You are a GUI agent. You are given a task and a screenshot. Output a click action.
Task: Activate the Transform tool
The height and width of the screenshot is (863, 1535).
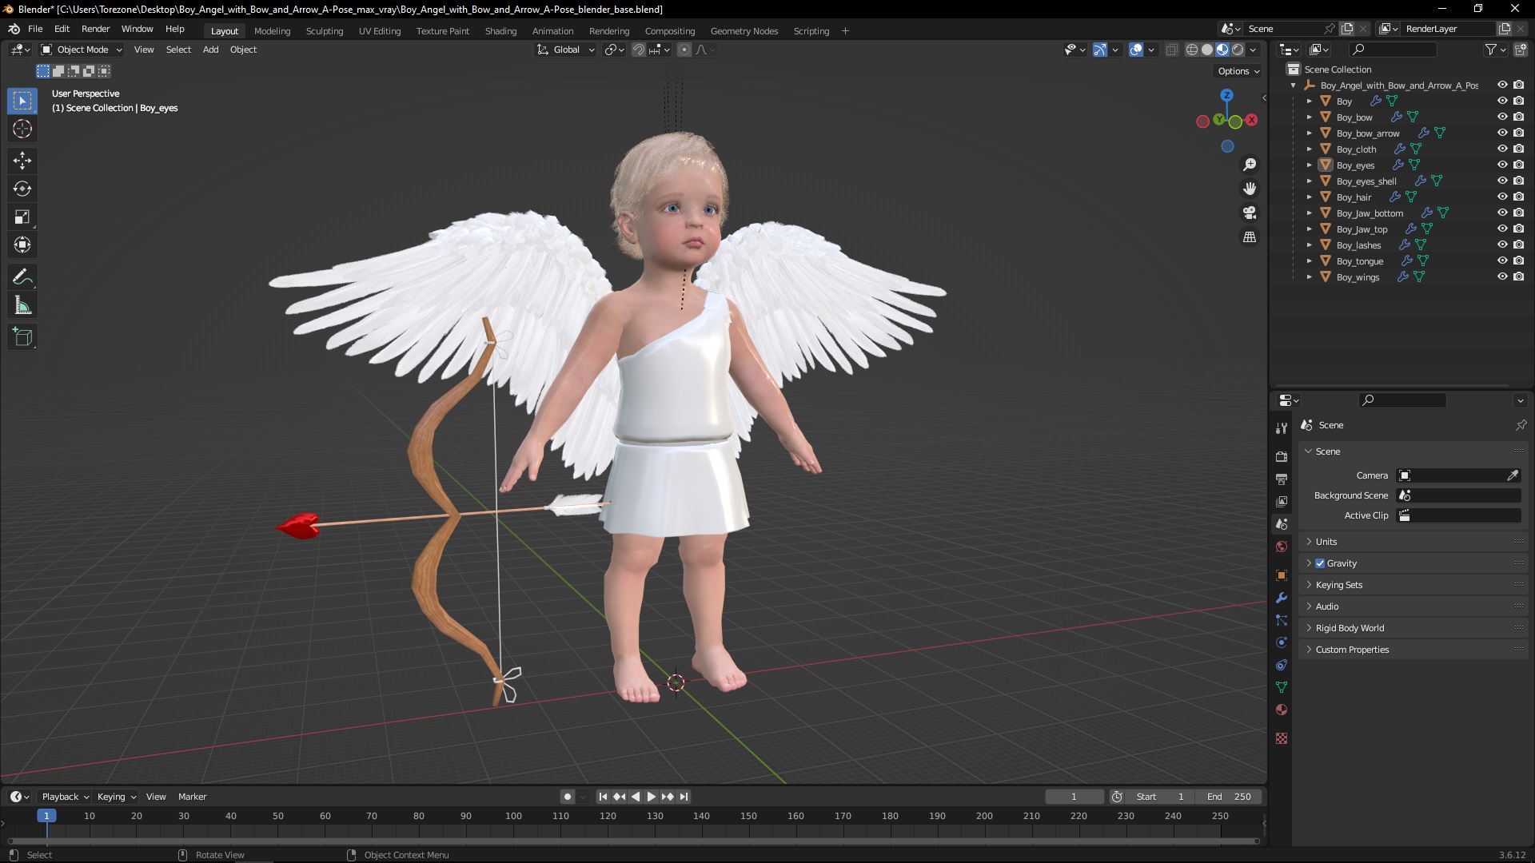22,245
